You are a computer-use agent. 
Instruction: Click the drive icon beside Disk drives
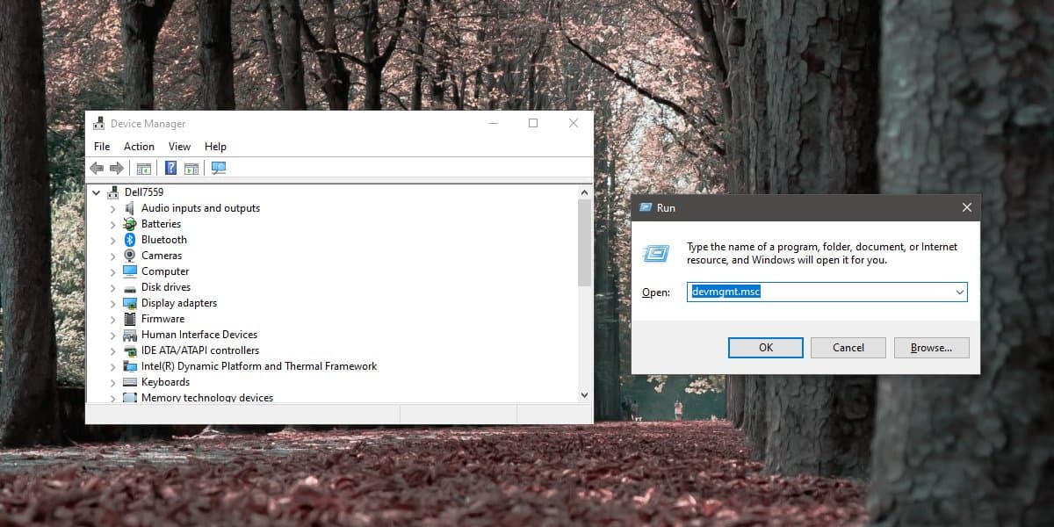click(x=130, y=287)
